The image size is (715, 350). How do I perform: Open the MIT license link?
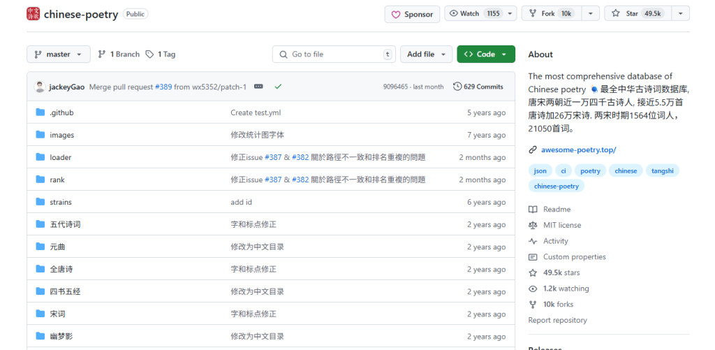pos(562,225)
